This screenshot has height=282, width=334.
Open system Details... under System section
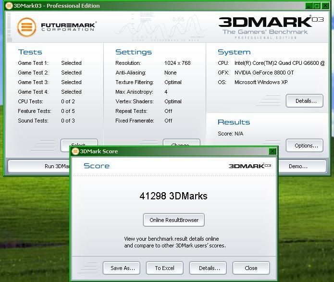coord(305,101)
